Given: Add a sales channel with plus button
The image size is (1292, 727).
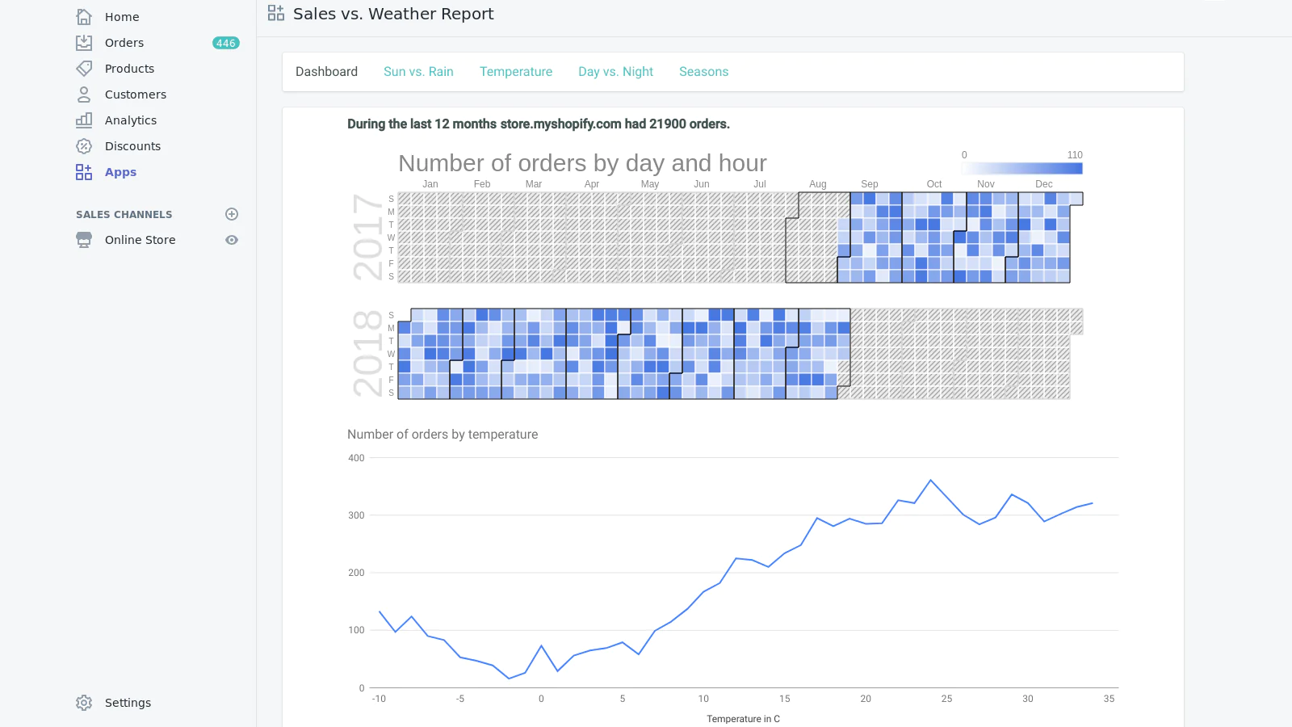Looking at the screenshot, I should [232, 214].
